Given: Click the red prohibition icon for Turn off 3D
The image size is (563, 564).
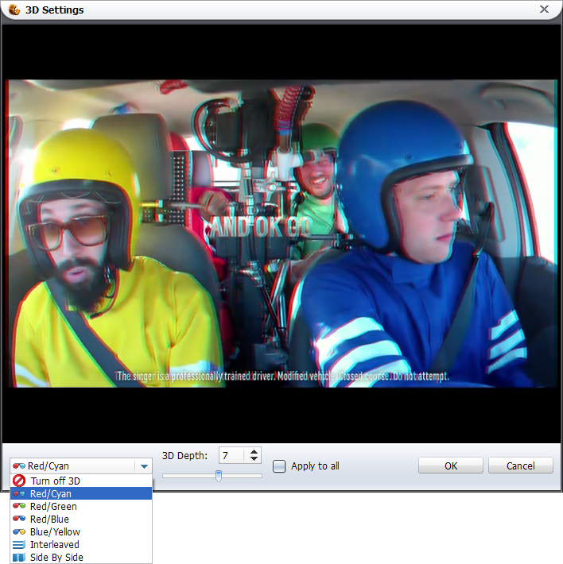Looking at the screenshot, I should pos(19,481).
